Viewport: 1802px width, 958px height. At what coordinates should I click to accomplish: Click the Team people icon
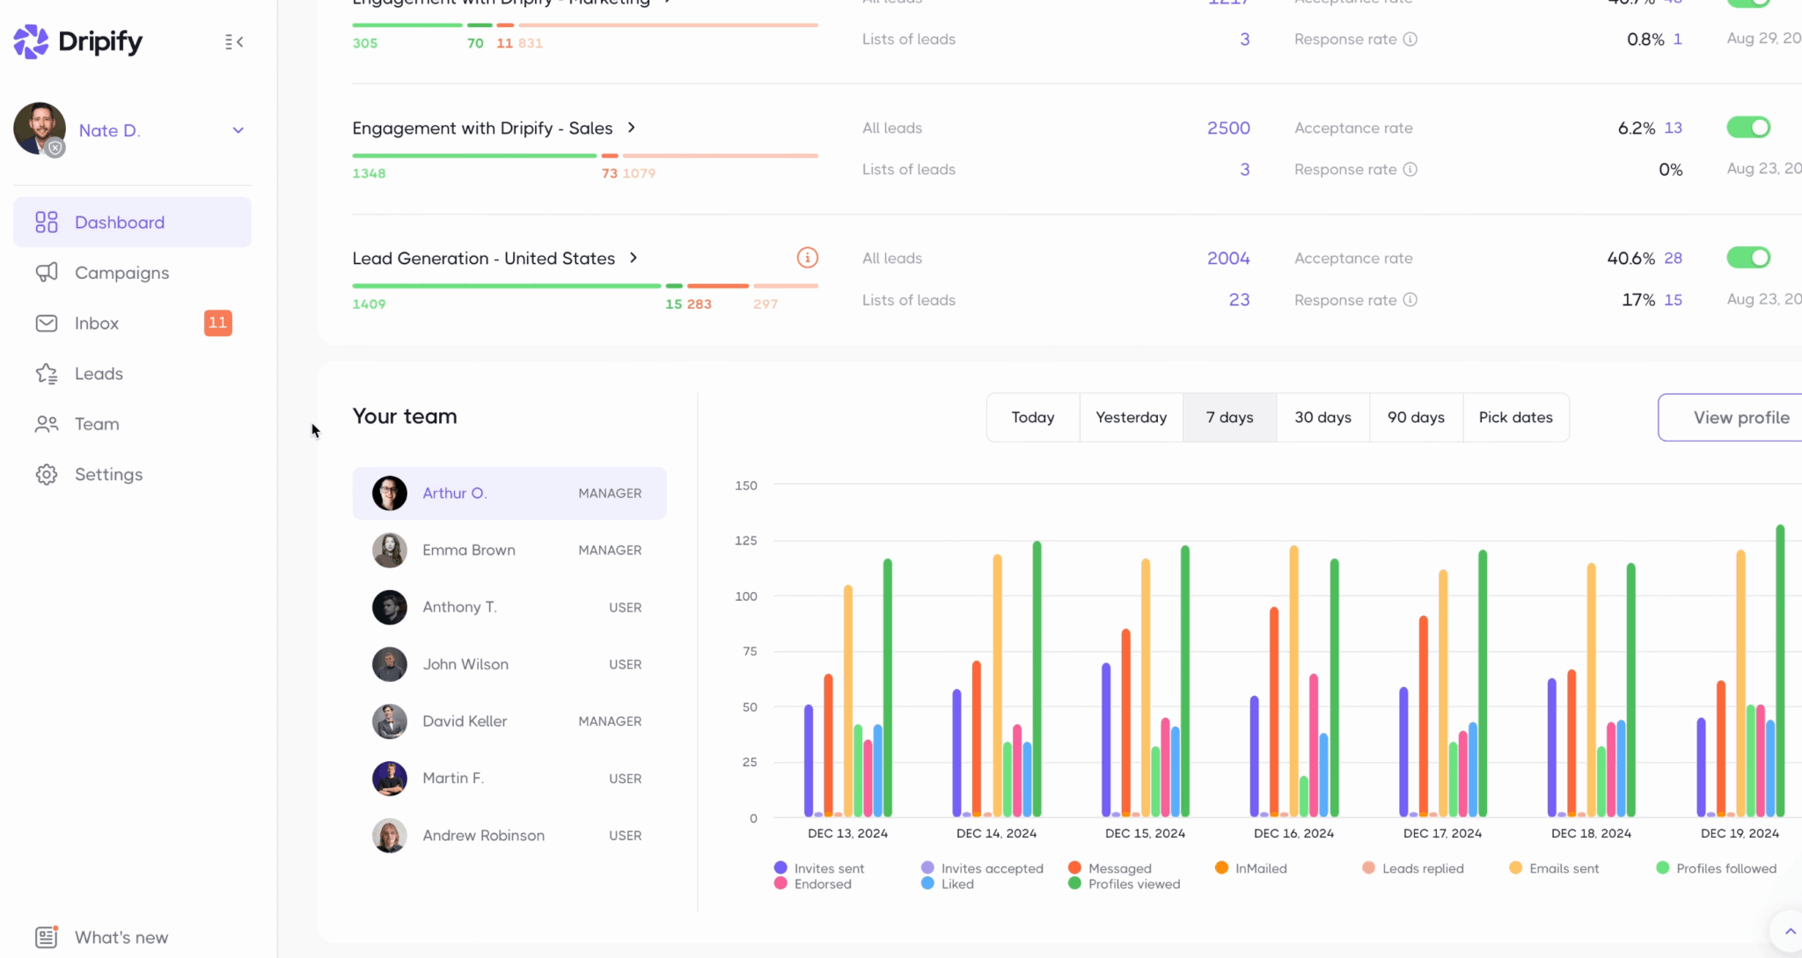(x=47, y=424)
